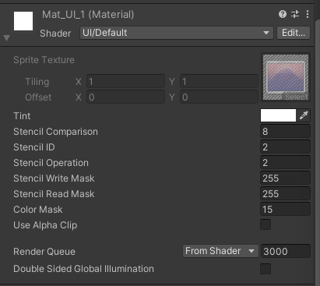320x286 pixels.
Task: Open the Render Queue From Shader dropdown
Action: [220, 251]
